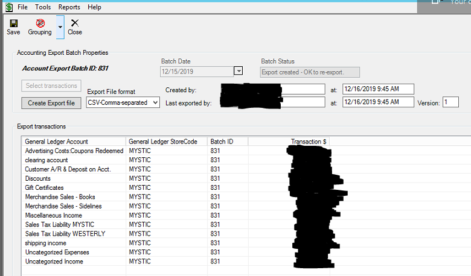
Task: Sort by General Ledger Account column header
Action: click(74, 142)
